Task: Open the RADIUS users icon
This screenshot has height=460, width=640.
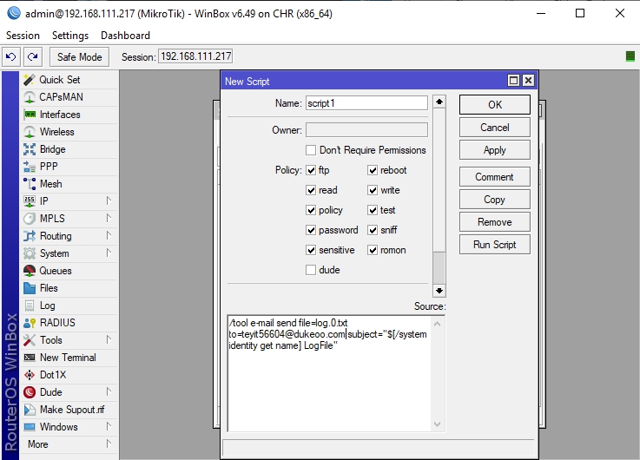Action: pyautogui.click(x=30, y=323)
